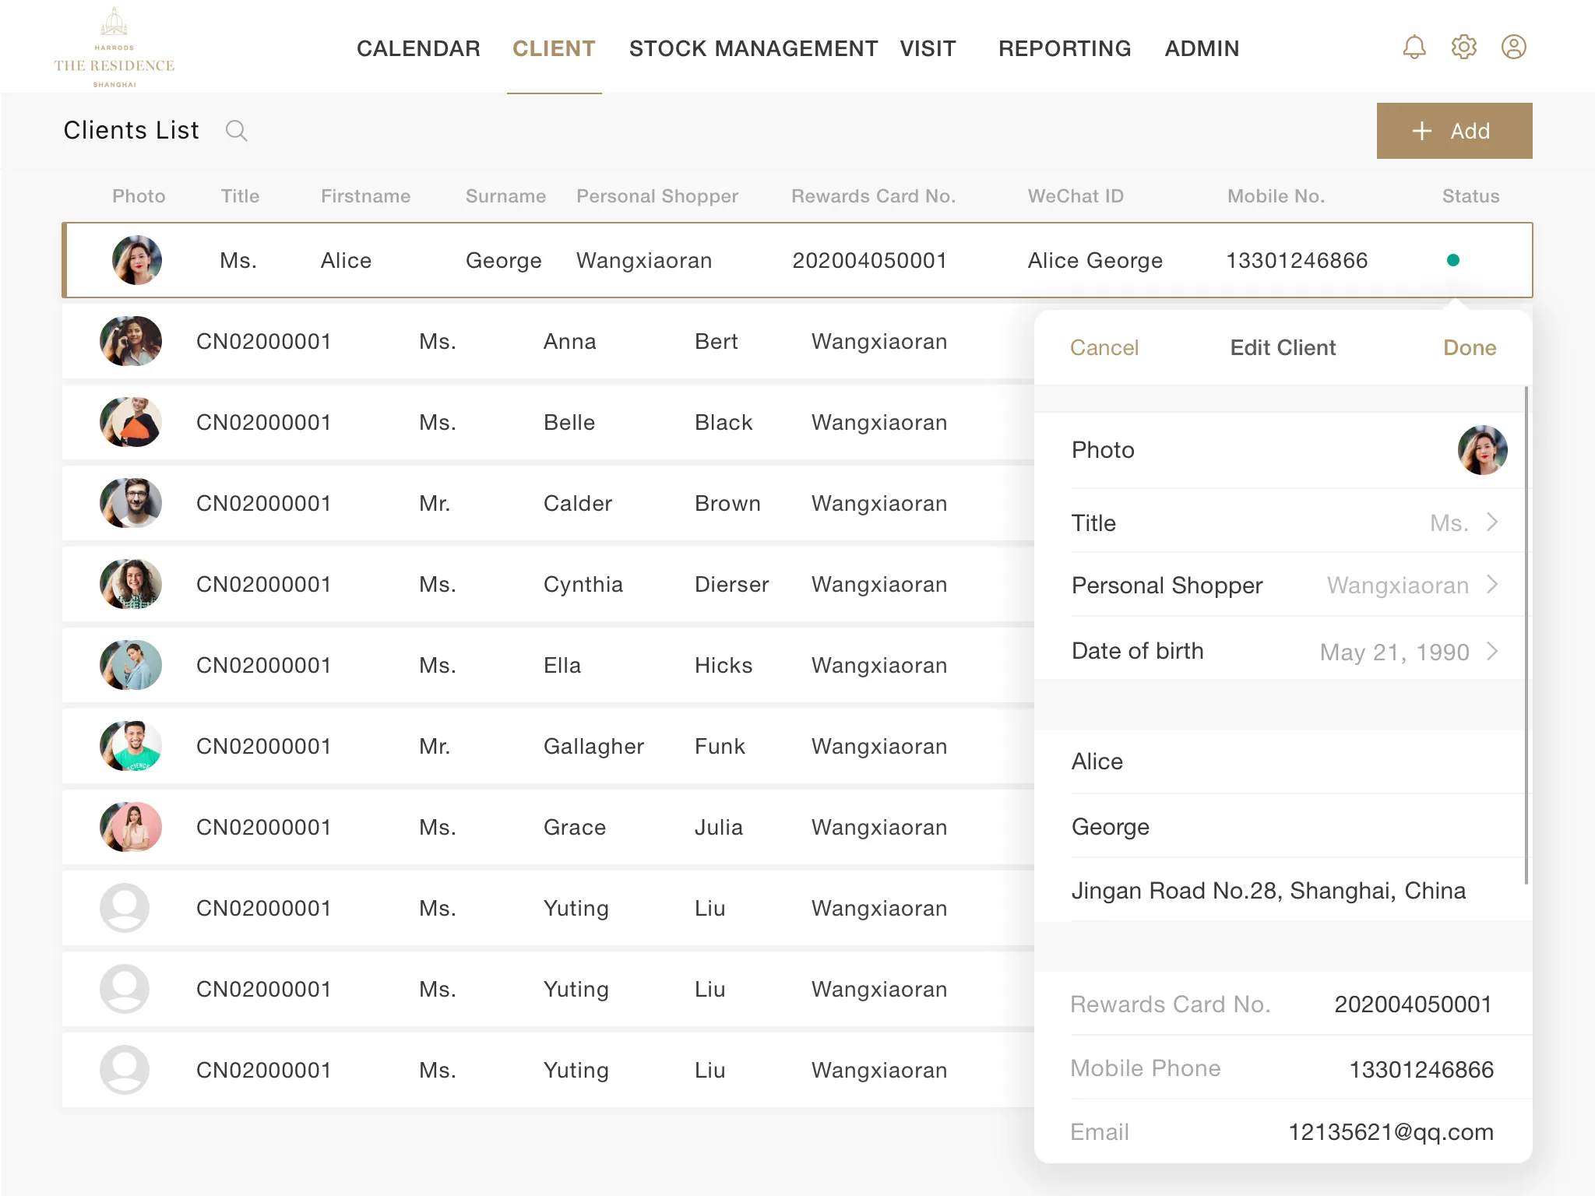Click the Personal Shopper column header
Image resolution: width=1595 pixels, height=1196 pixels.
[x=657, y=196]
